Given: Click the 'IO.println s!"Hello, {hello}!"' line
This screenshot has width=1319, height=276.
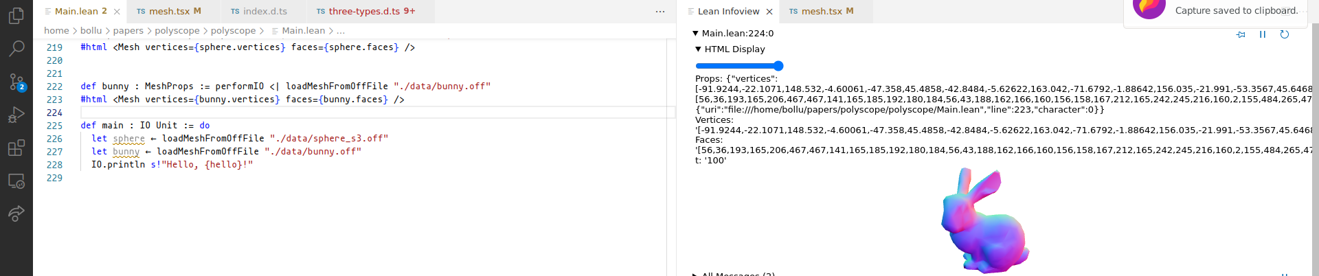Looking at the screenshot, I should (172, 165).
